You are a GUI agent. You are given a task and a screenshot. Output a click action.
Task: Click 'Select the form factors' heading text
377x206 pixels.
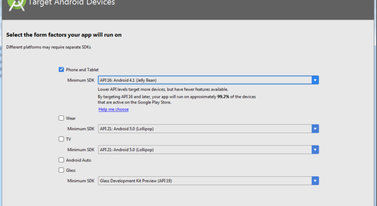pos(64,35)
